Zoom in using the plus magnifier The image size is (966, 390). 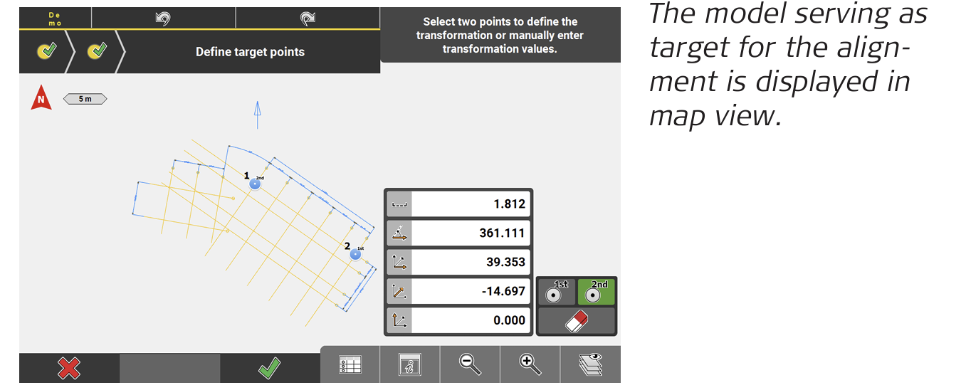tap(530, 364)
